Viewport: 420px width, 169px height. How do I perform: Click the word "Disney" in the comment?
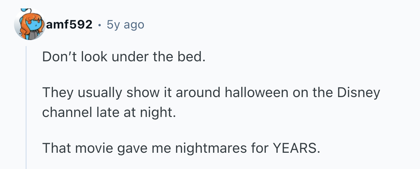point(359,93)
